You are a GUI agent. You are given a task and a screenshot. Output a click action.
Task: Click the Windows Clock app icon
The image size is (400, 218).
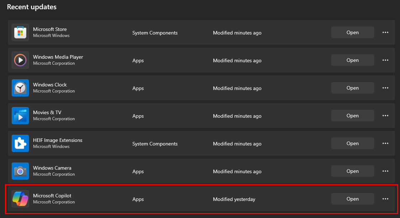pos(20,88)
